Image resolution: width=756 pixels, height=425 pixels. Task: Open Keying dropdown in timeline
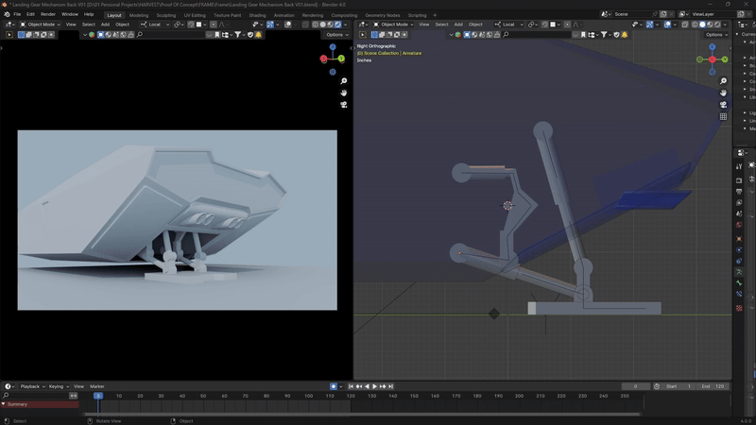[59, 386]
